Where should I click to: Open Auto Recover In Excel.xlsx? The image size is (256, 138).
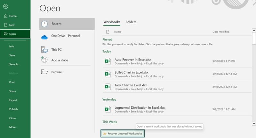(133, 60)
